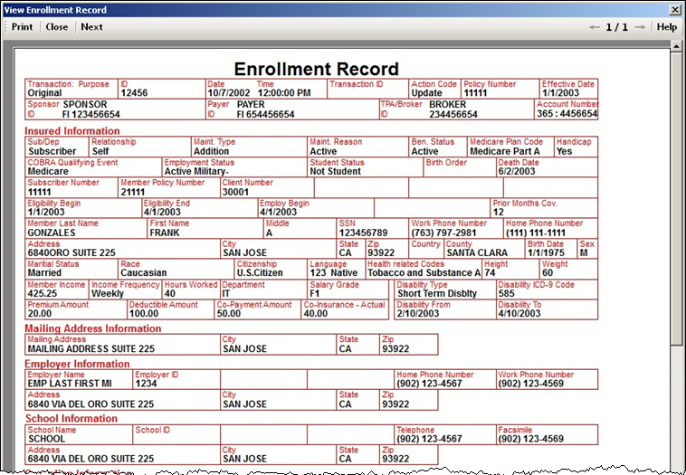Select the transaction ID value 12456
This screenshot has width=686, height=475.
[x=134, y=92]
